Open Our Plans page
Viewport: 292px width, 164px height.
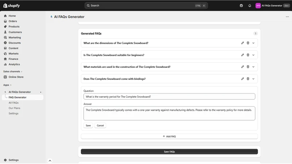[x=14, y=108]
